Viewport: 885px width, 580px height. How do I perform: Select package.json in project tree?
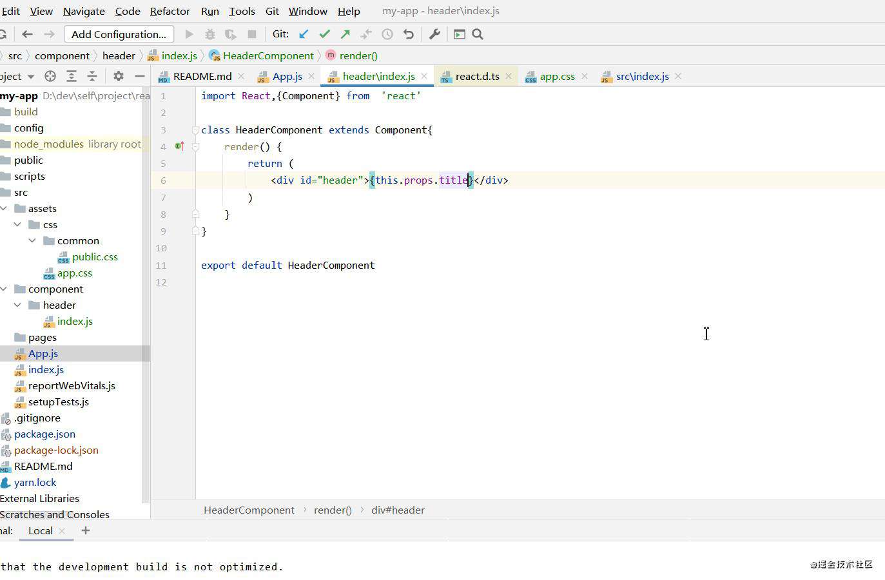pos(44,434)
